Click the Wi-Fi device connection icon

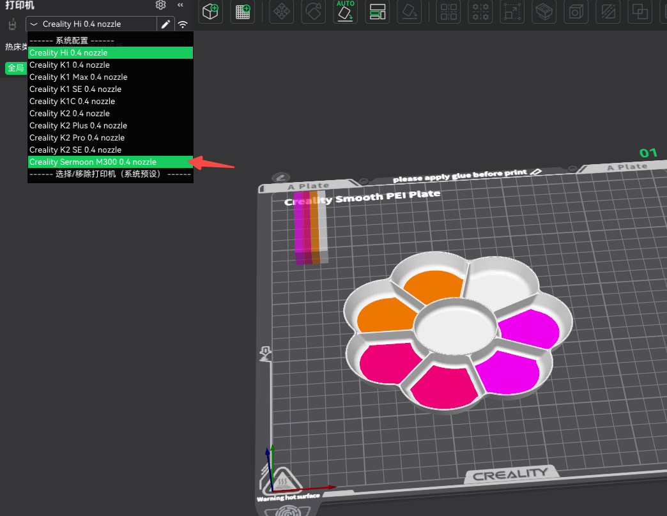click(183, 24)
